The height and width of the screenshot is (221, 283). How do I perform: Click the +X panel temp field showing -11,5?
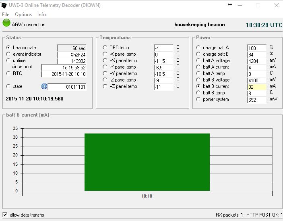(163, 61)
